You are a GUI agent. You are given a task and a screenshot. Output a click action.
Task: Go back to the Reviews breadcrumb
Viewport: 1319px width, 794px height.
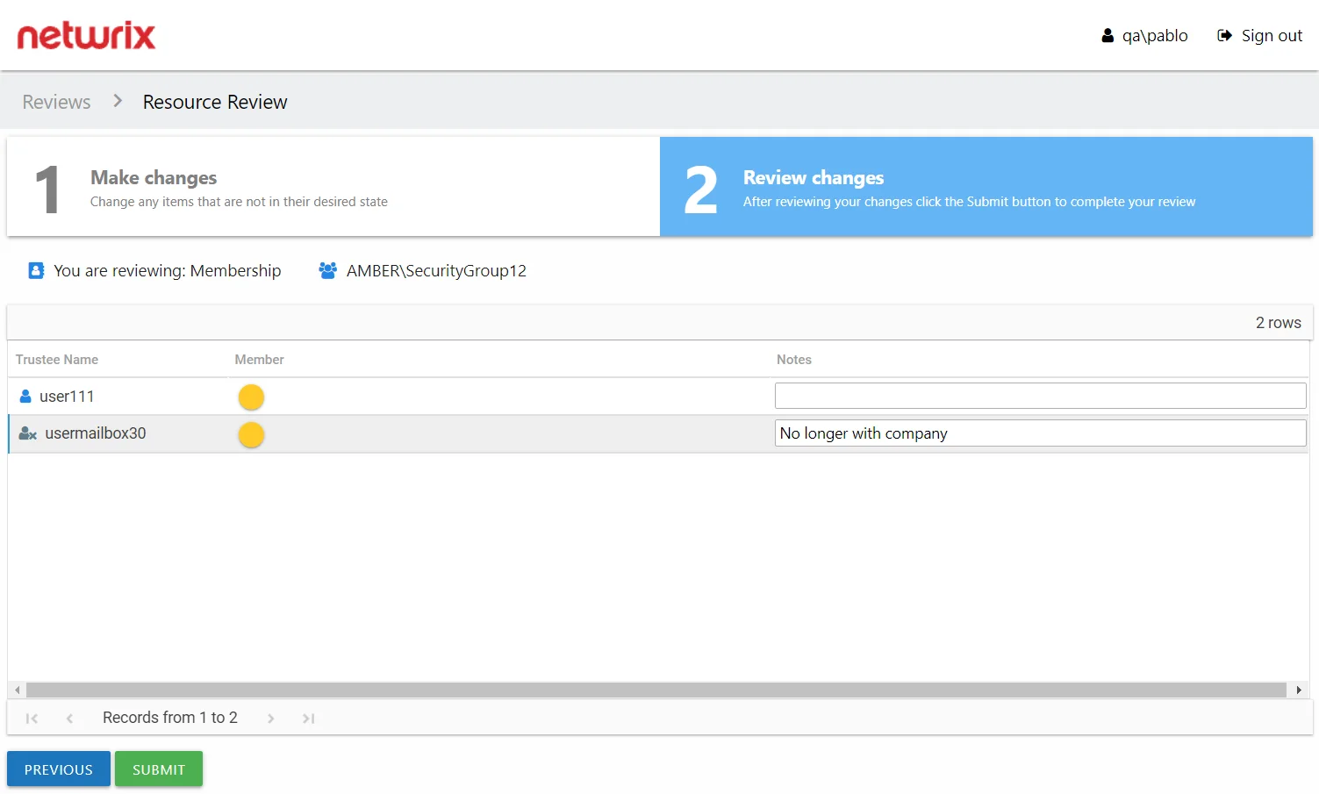pyautogui.click(x=56, y=102)
